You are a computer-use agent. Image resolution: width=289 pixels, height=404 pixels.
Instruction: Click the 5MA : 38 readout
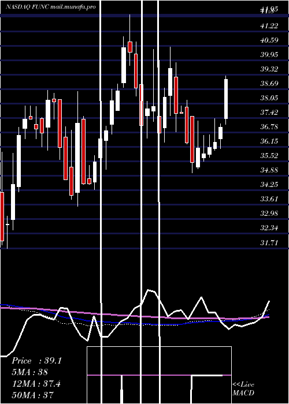(x=30, y=372)
